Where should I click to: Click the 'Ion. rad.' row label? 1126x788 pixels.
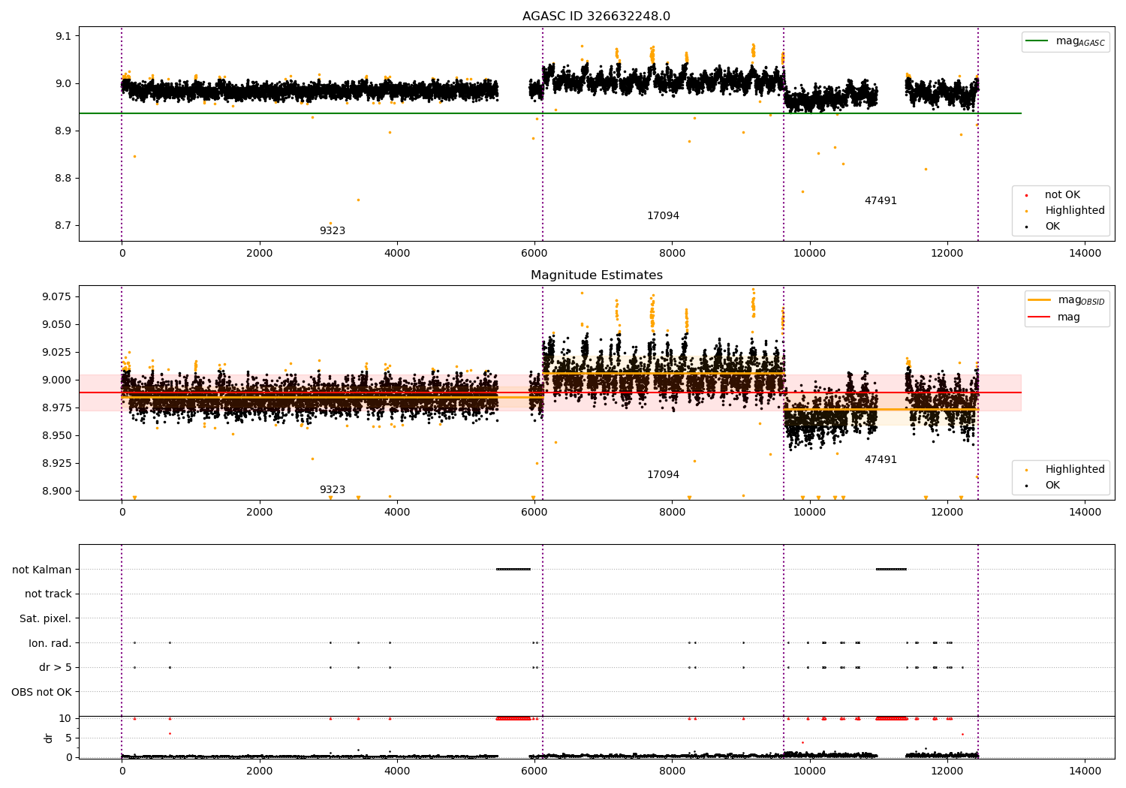[x=50, y=643]
